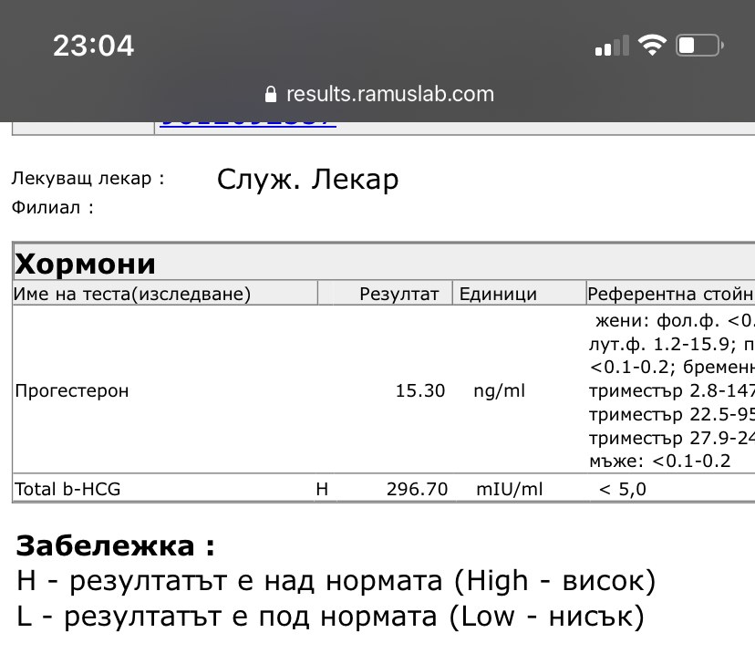Click the H flag beside Total b-HCG
Viewport: 755px width, 664px height.
(x=322, y=489)
